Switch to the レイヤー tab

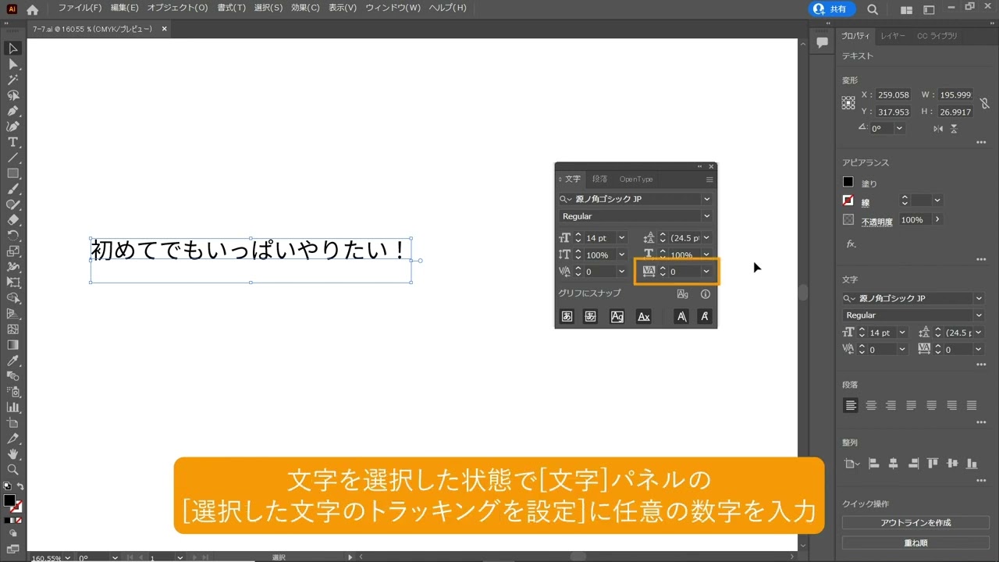(893, 36)
